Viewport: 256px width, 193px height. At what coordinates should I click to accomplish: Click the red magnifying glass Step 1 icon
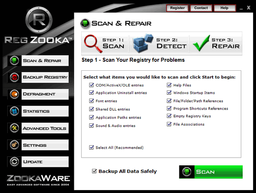(x=93, y=43)
